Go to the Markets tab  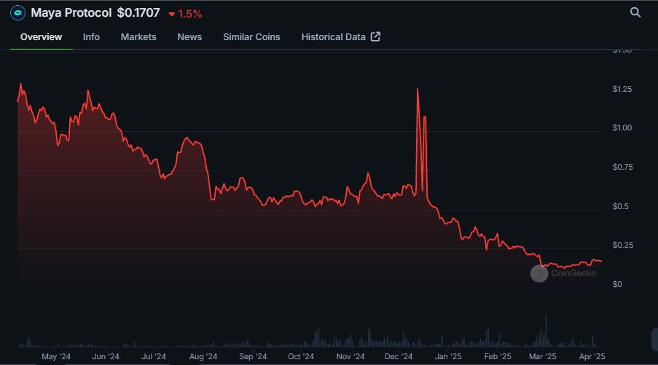point(138,36)
